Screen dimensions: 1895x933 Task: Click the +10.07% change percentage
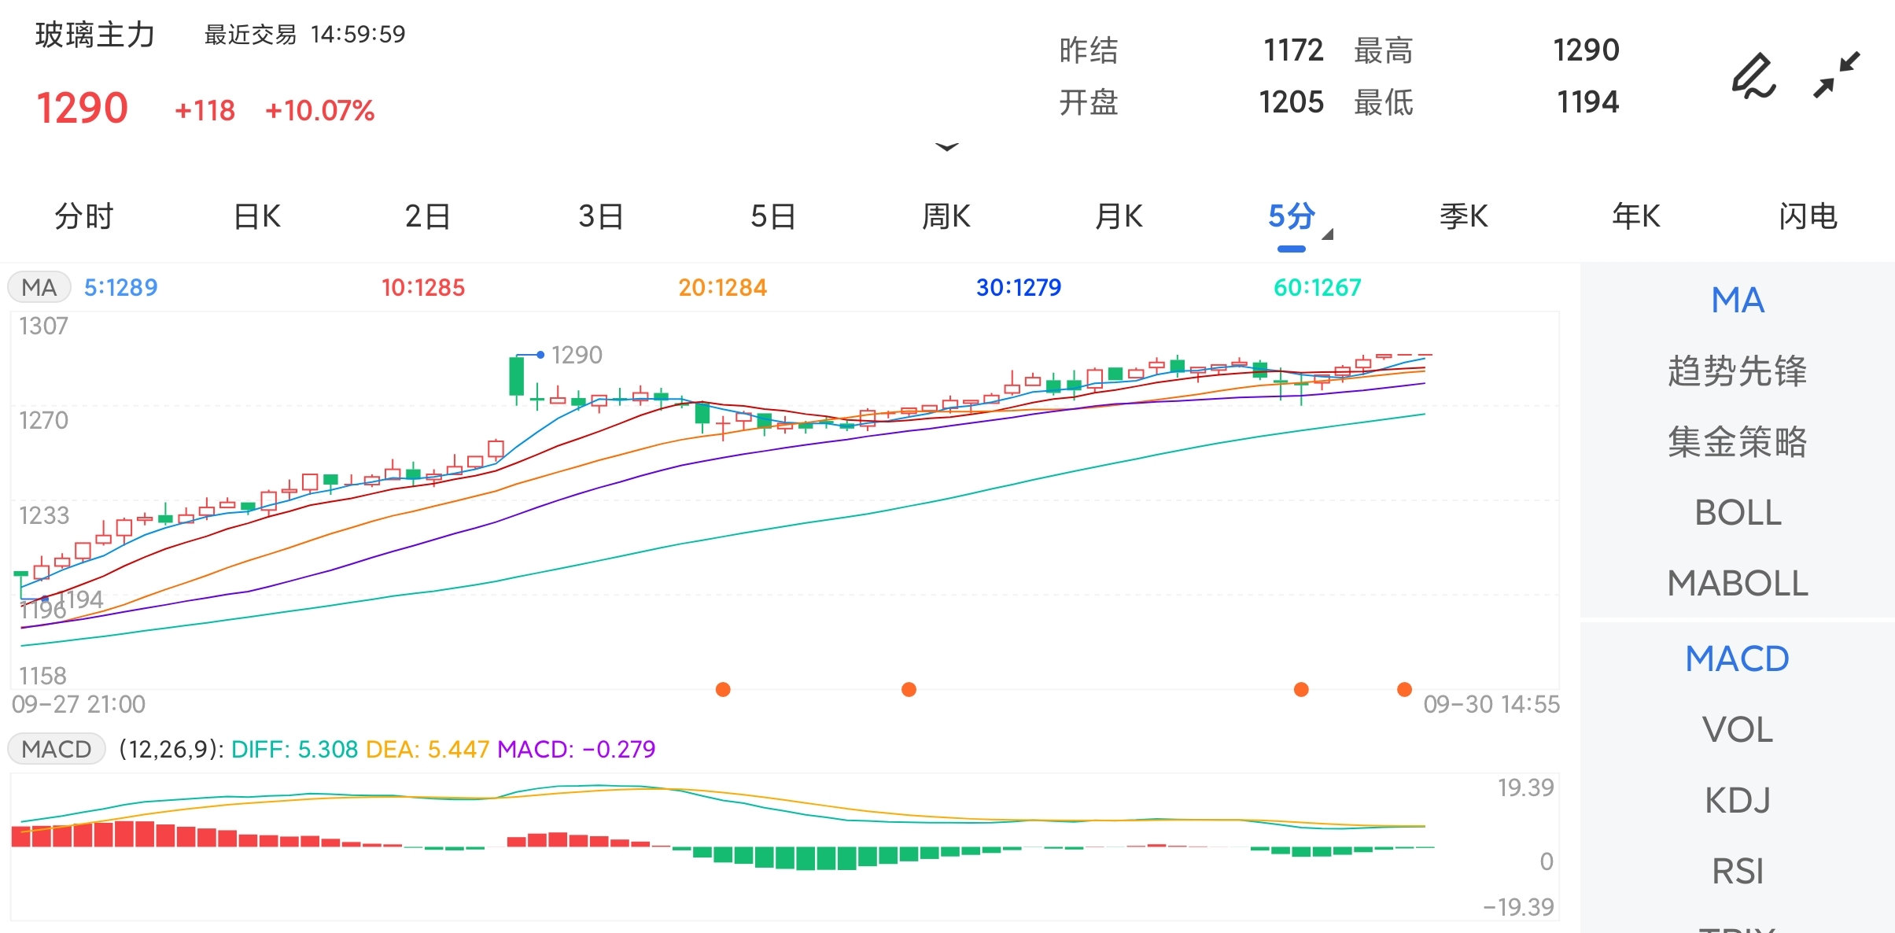coord(320,110)
